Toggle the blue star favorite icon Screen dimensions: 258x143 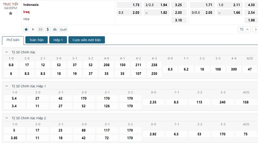[x=26, y=29]
